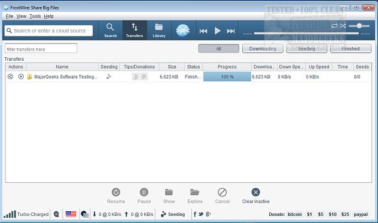The height and width of the screenshot is (223, 378).
Task: Click Clear Inactive button
Action: click(256, 195)
